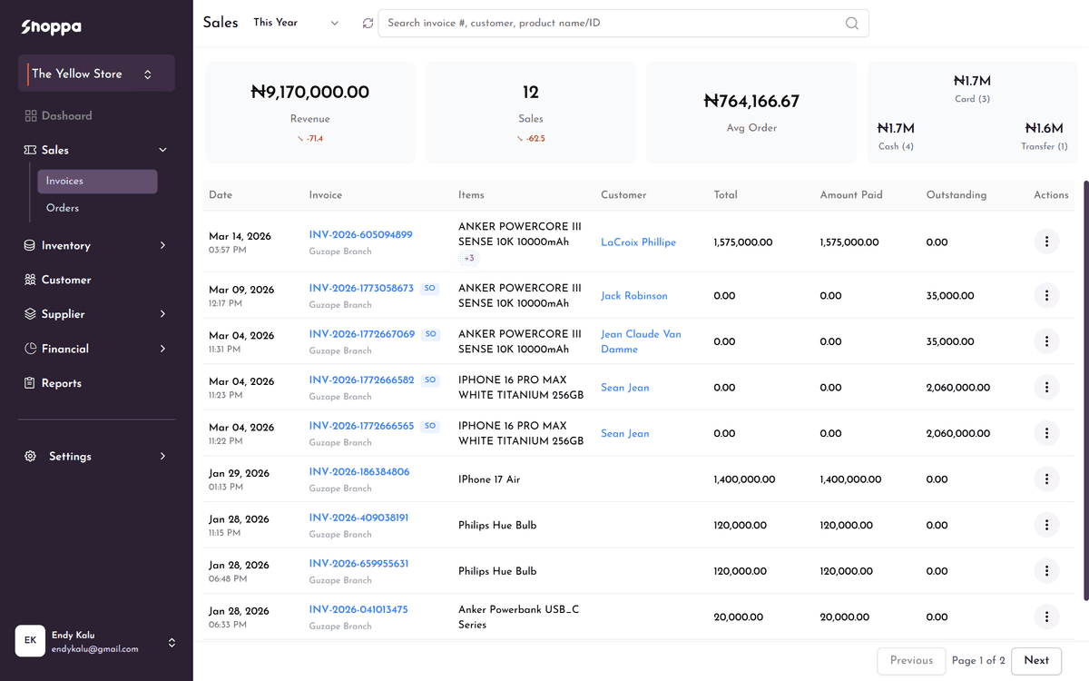Click the search magnifier icon
The image size is (1089, 681).
click(x=851, y=23)
